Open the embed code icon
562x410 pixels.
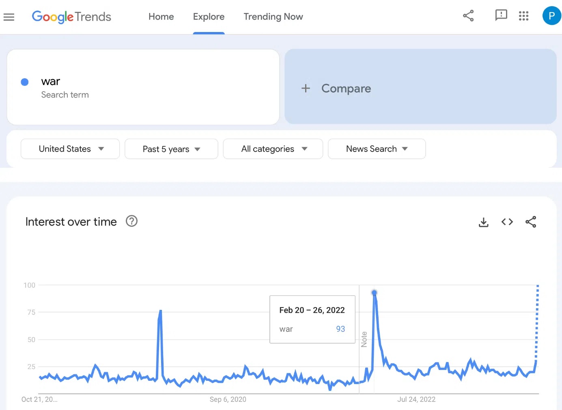click(507, 222)
